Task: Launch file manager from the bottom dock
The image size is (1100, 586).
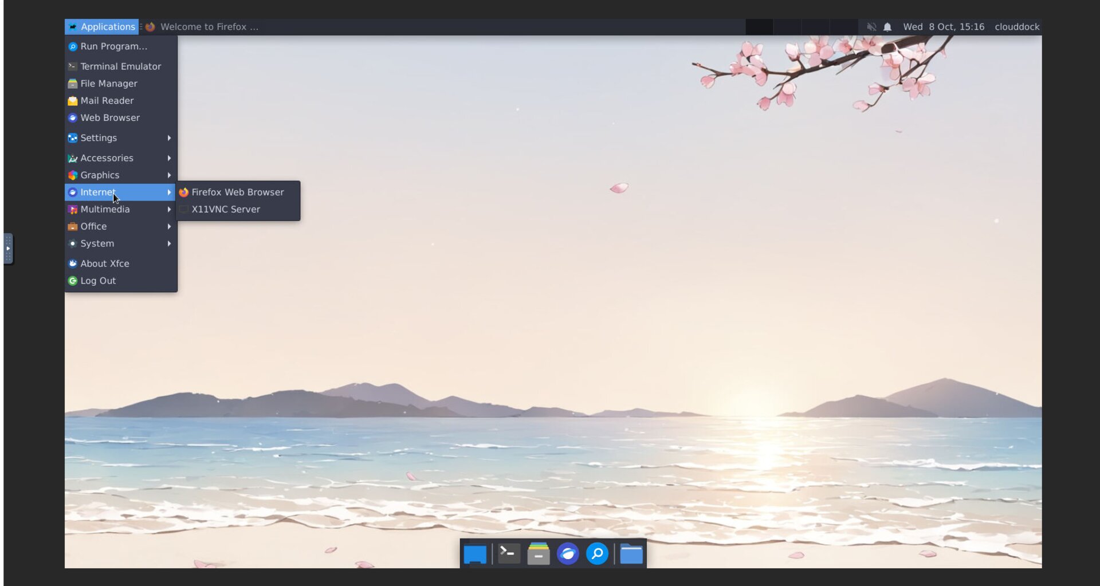Action: 538,554
